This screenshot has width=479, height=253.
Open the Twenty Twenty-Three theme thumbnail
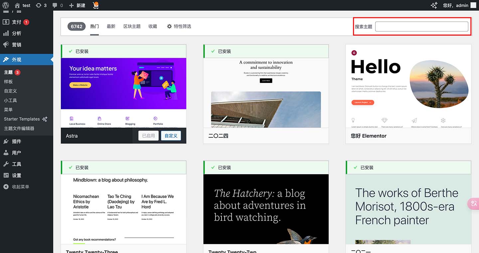click(x=123, y=209)
